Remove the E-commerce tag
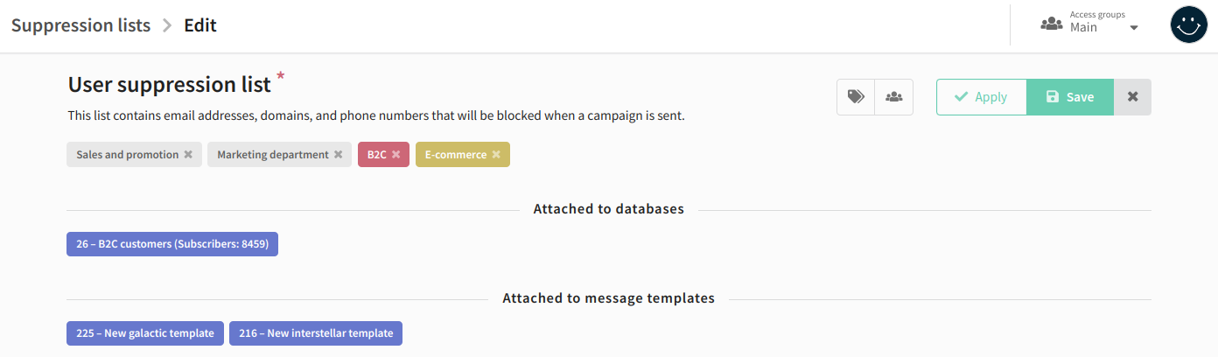The width and height of the screenshot is (1218, 357). (x=496, y=155)
